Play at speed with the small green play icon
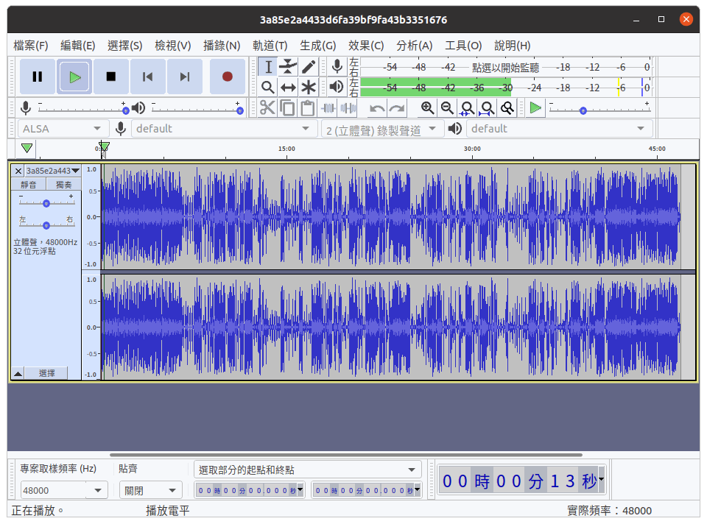Screen dimensions: 707x524 click(535, 108)
